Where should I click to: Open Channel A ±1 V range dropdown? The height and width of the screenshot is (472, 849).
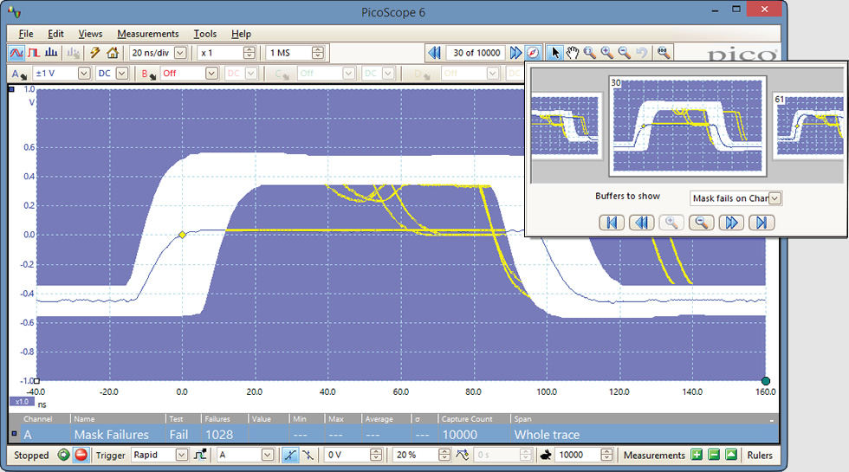(x=84, y=74)
